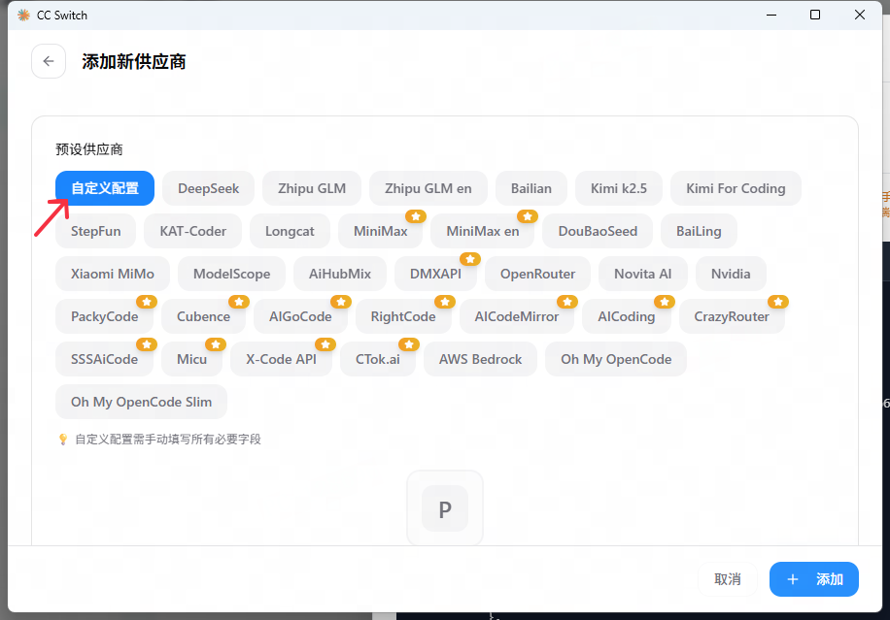The height and width of the screenshot is (620, 890).
Task: Select Oh My OpenCode preset
Action: (616, 359)
